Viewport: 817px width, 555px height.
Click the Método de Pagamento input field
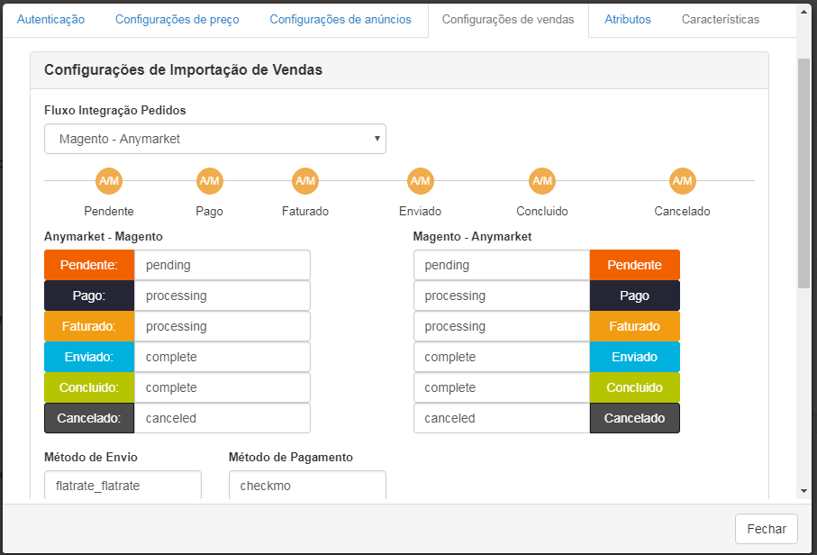pos(307,485)
